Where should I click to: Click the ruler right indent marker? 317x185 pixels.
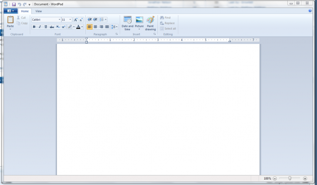point(229,41)
